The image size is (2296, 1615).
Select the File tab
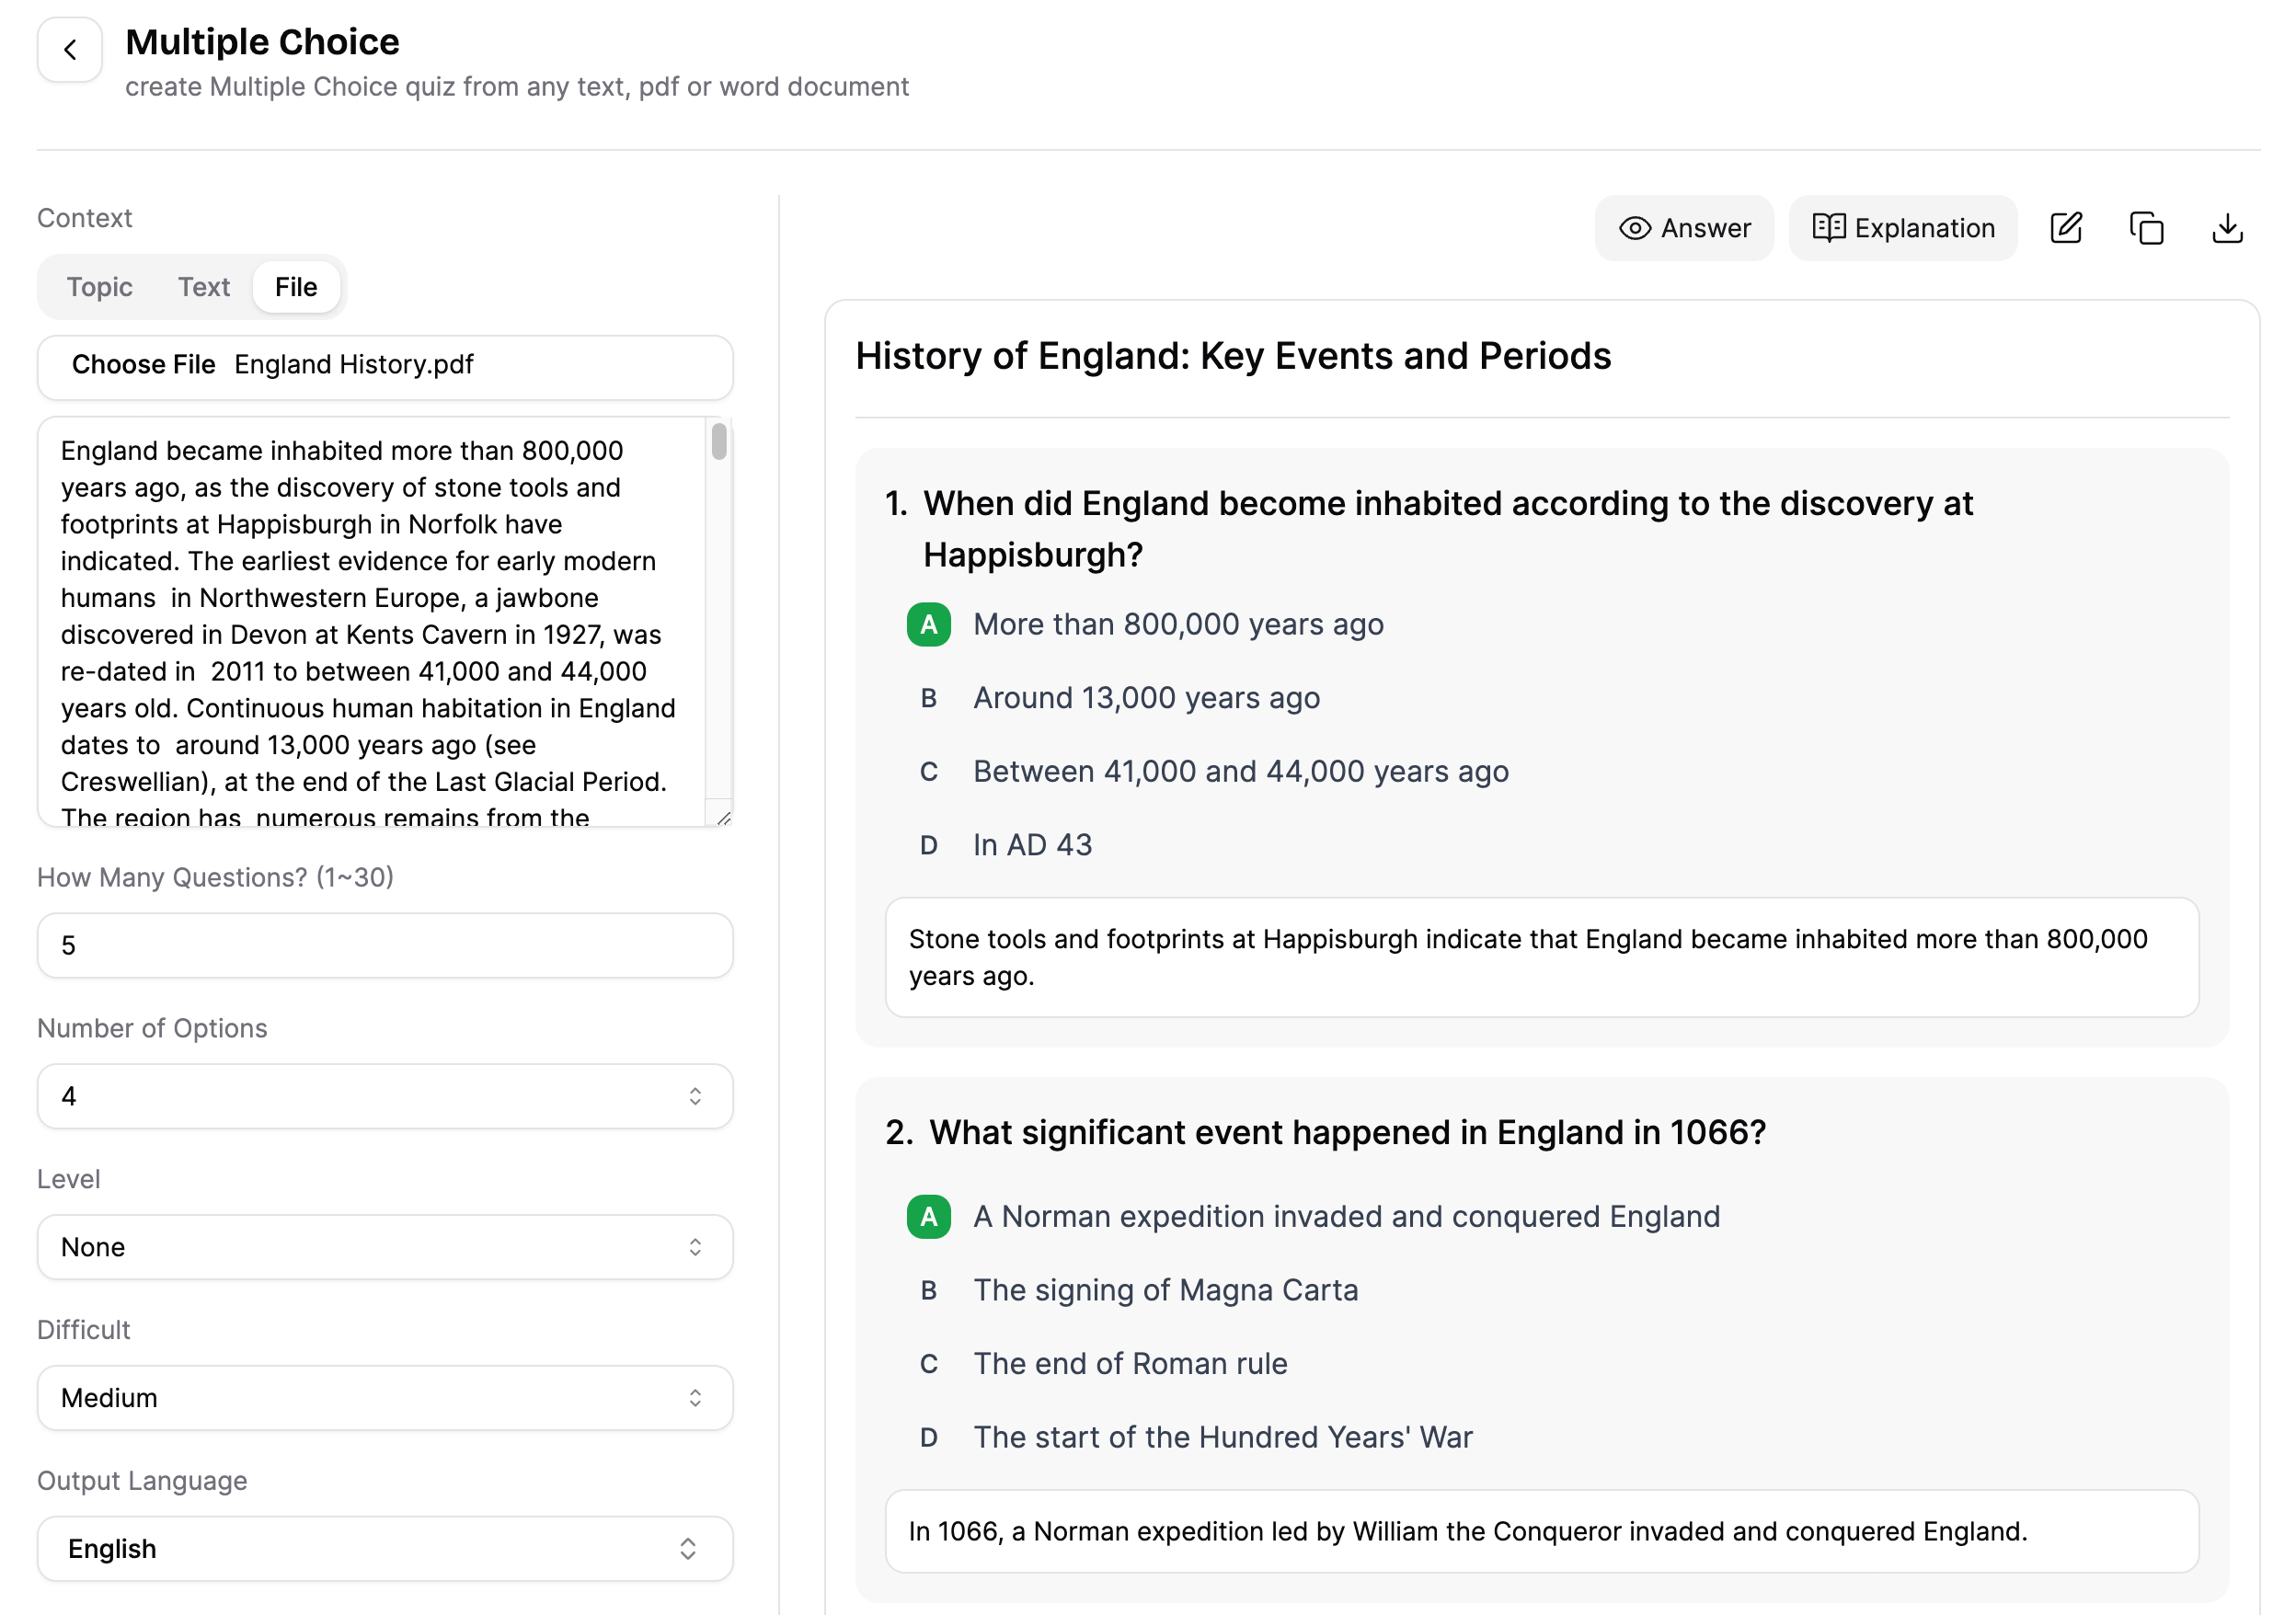[x=293, y=285]
